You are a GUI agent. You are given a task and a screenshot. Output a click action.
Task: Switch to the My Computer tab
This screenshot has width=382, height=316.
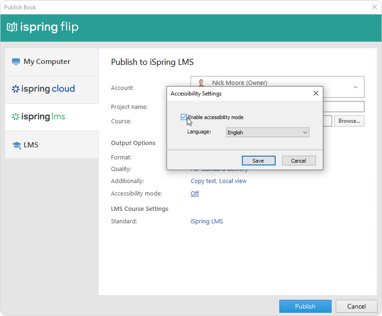tap(47, 62)
